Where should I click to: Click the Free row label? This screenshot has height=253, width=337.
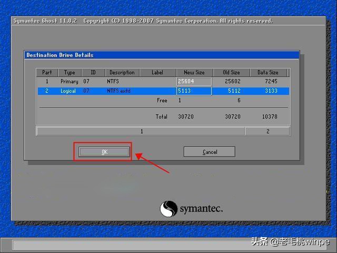162,101
